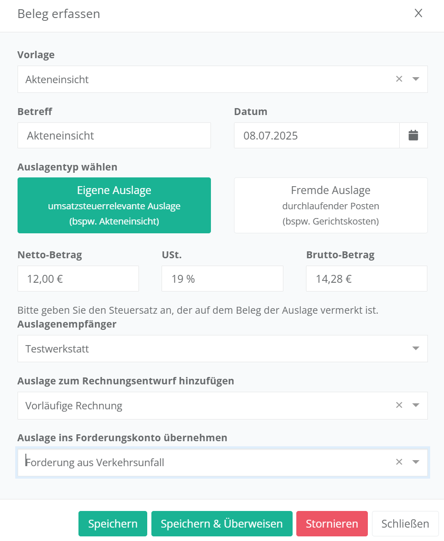
Task: Clear the Forderungskonto selection X icon
Action: [x=399, y=462]
